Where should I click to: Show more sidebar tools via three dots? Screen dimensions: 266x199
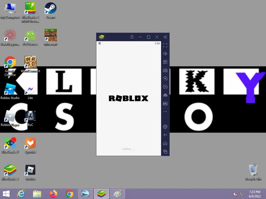[x=165, y=112]
